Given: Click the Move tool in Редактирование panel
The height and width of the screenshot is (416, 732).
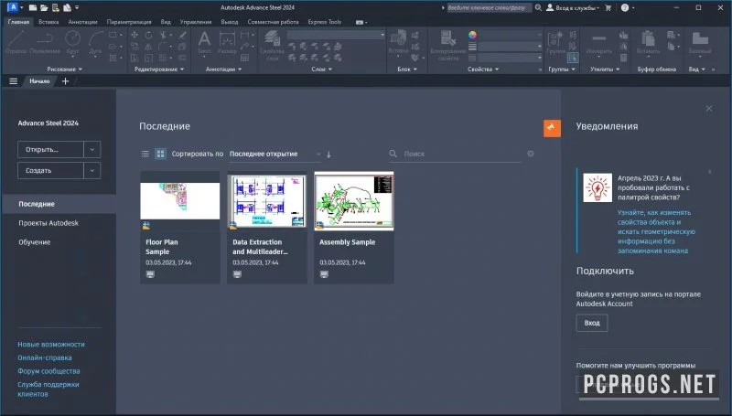Looking at the screenshot, I should click(135, 35).
